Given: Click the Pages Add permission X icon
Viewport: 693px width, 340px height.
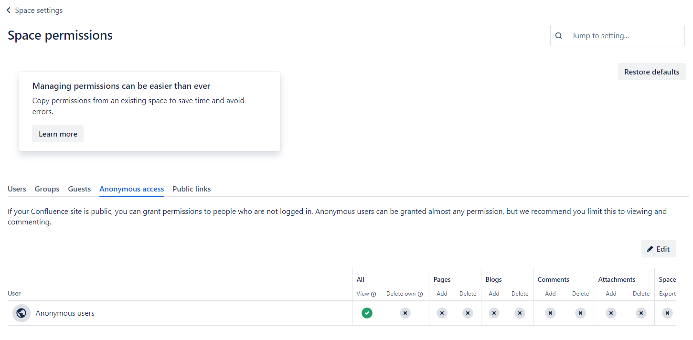Looking at the screenshot, I should [x=442, y=313].
